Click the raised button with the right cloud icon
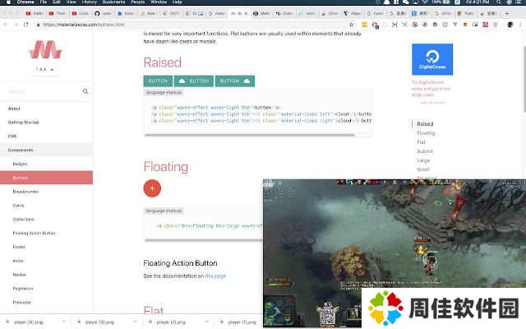 [235, 81]
